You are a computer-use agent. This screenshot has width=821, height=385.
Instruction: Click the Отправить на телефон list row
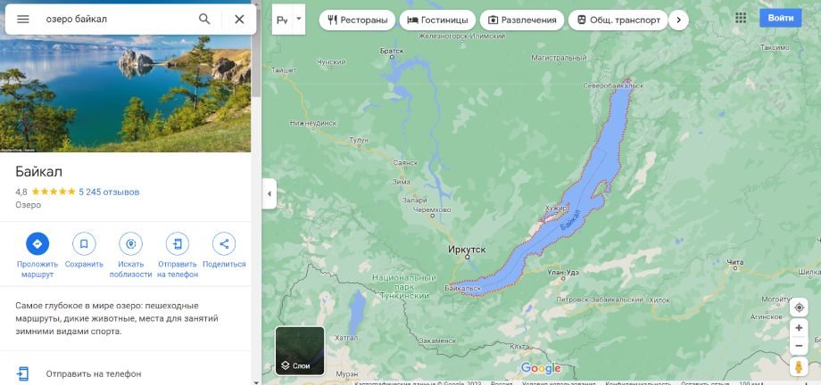pyautogui.click(x=126, y=373)
